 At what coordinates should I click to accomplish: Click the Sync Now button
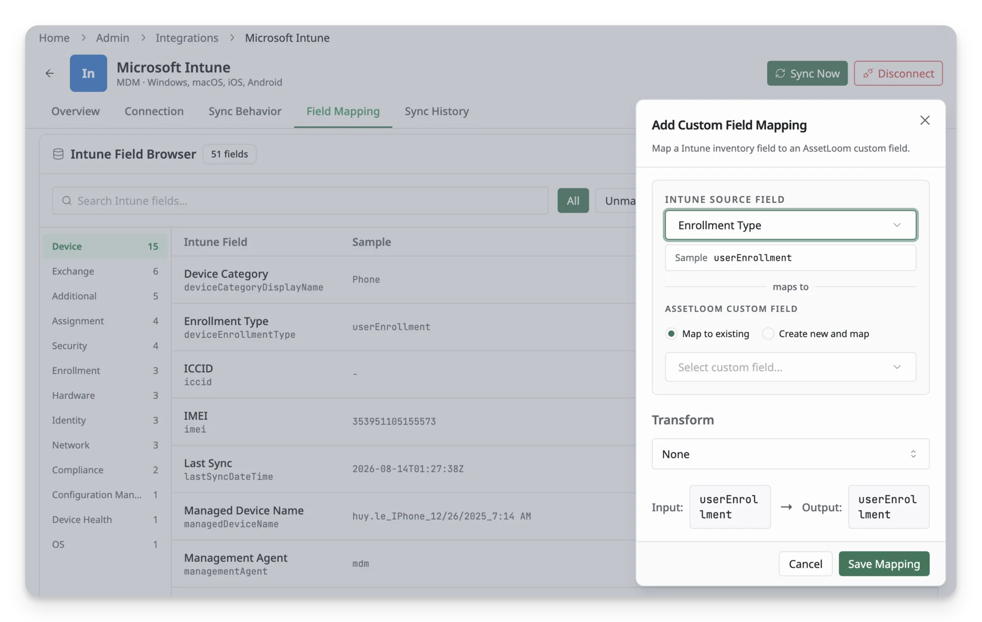coord(807,73)
